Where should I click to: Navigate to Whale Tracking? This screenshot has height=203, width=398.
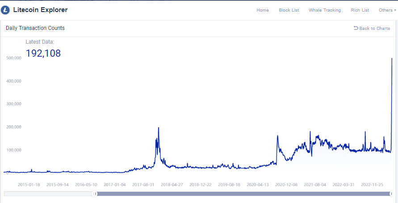click(x=325, y=10)
